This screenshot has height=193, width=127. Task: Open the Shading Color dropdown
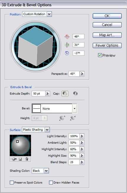(x=46, y=171)
